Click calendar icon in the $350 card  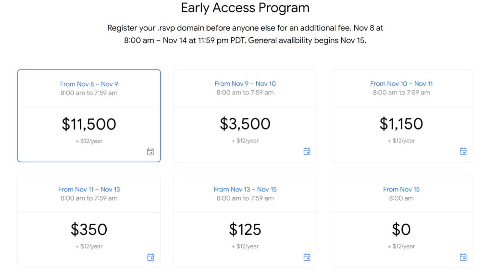coord(150,257)
